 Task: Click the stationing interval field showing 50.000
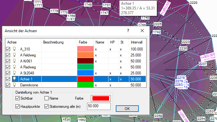point(99,106)
